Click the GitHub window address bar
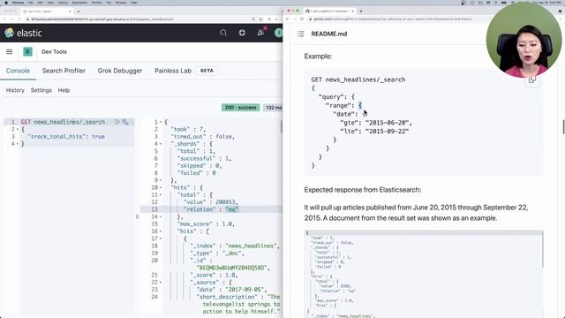This screenshot has width=565, height=318. point(393,19)
